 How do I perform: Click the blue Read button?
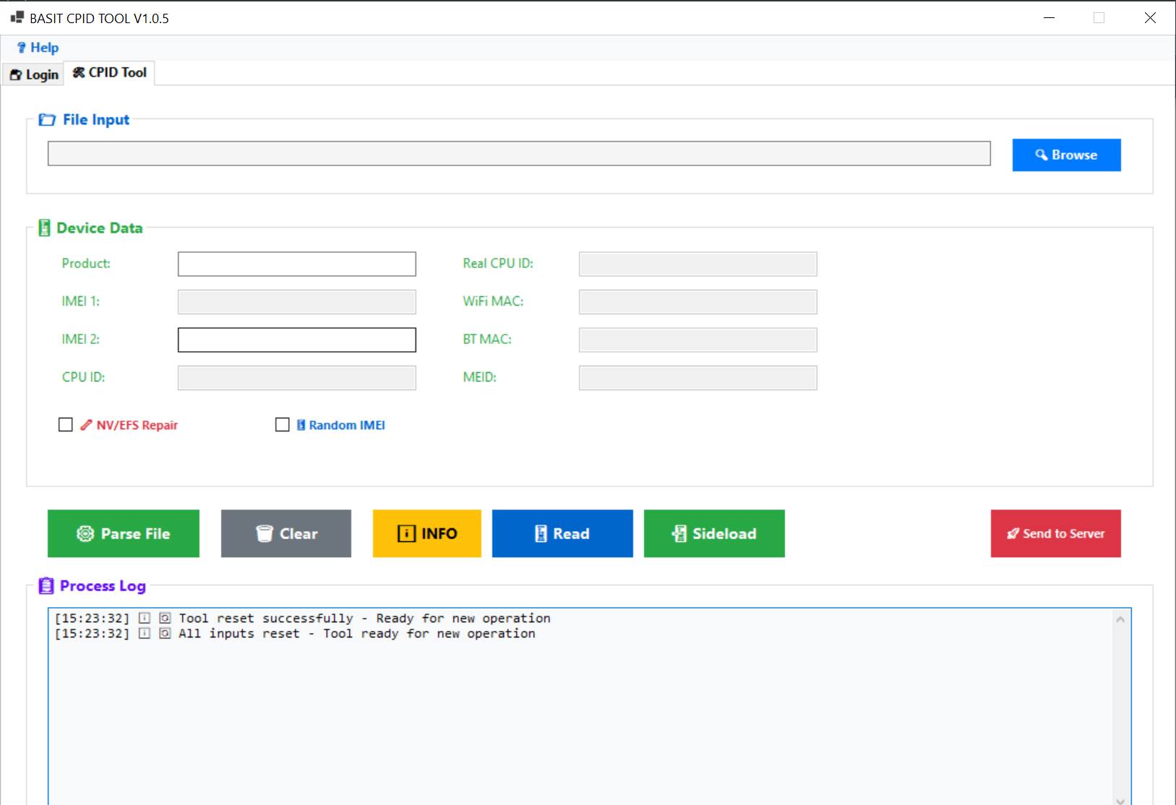[562, 533]
